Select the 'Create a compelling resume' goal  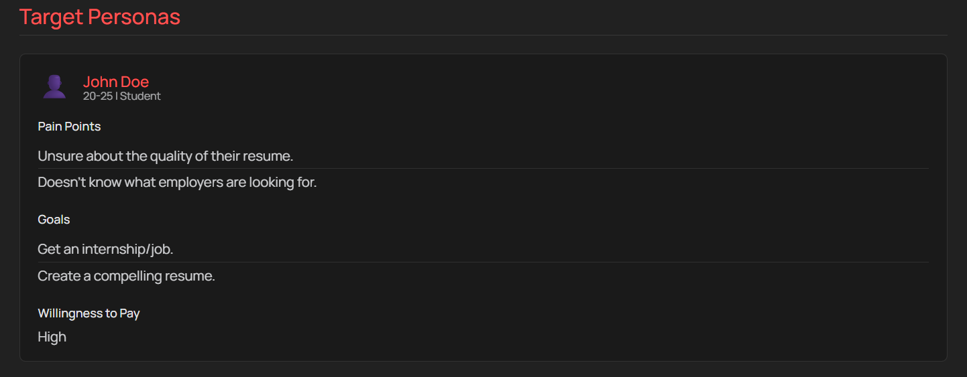tap(126, 276)
